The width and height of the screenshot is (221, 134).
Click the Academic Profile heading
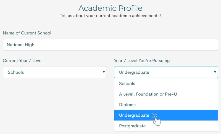[x=110, y=8]
